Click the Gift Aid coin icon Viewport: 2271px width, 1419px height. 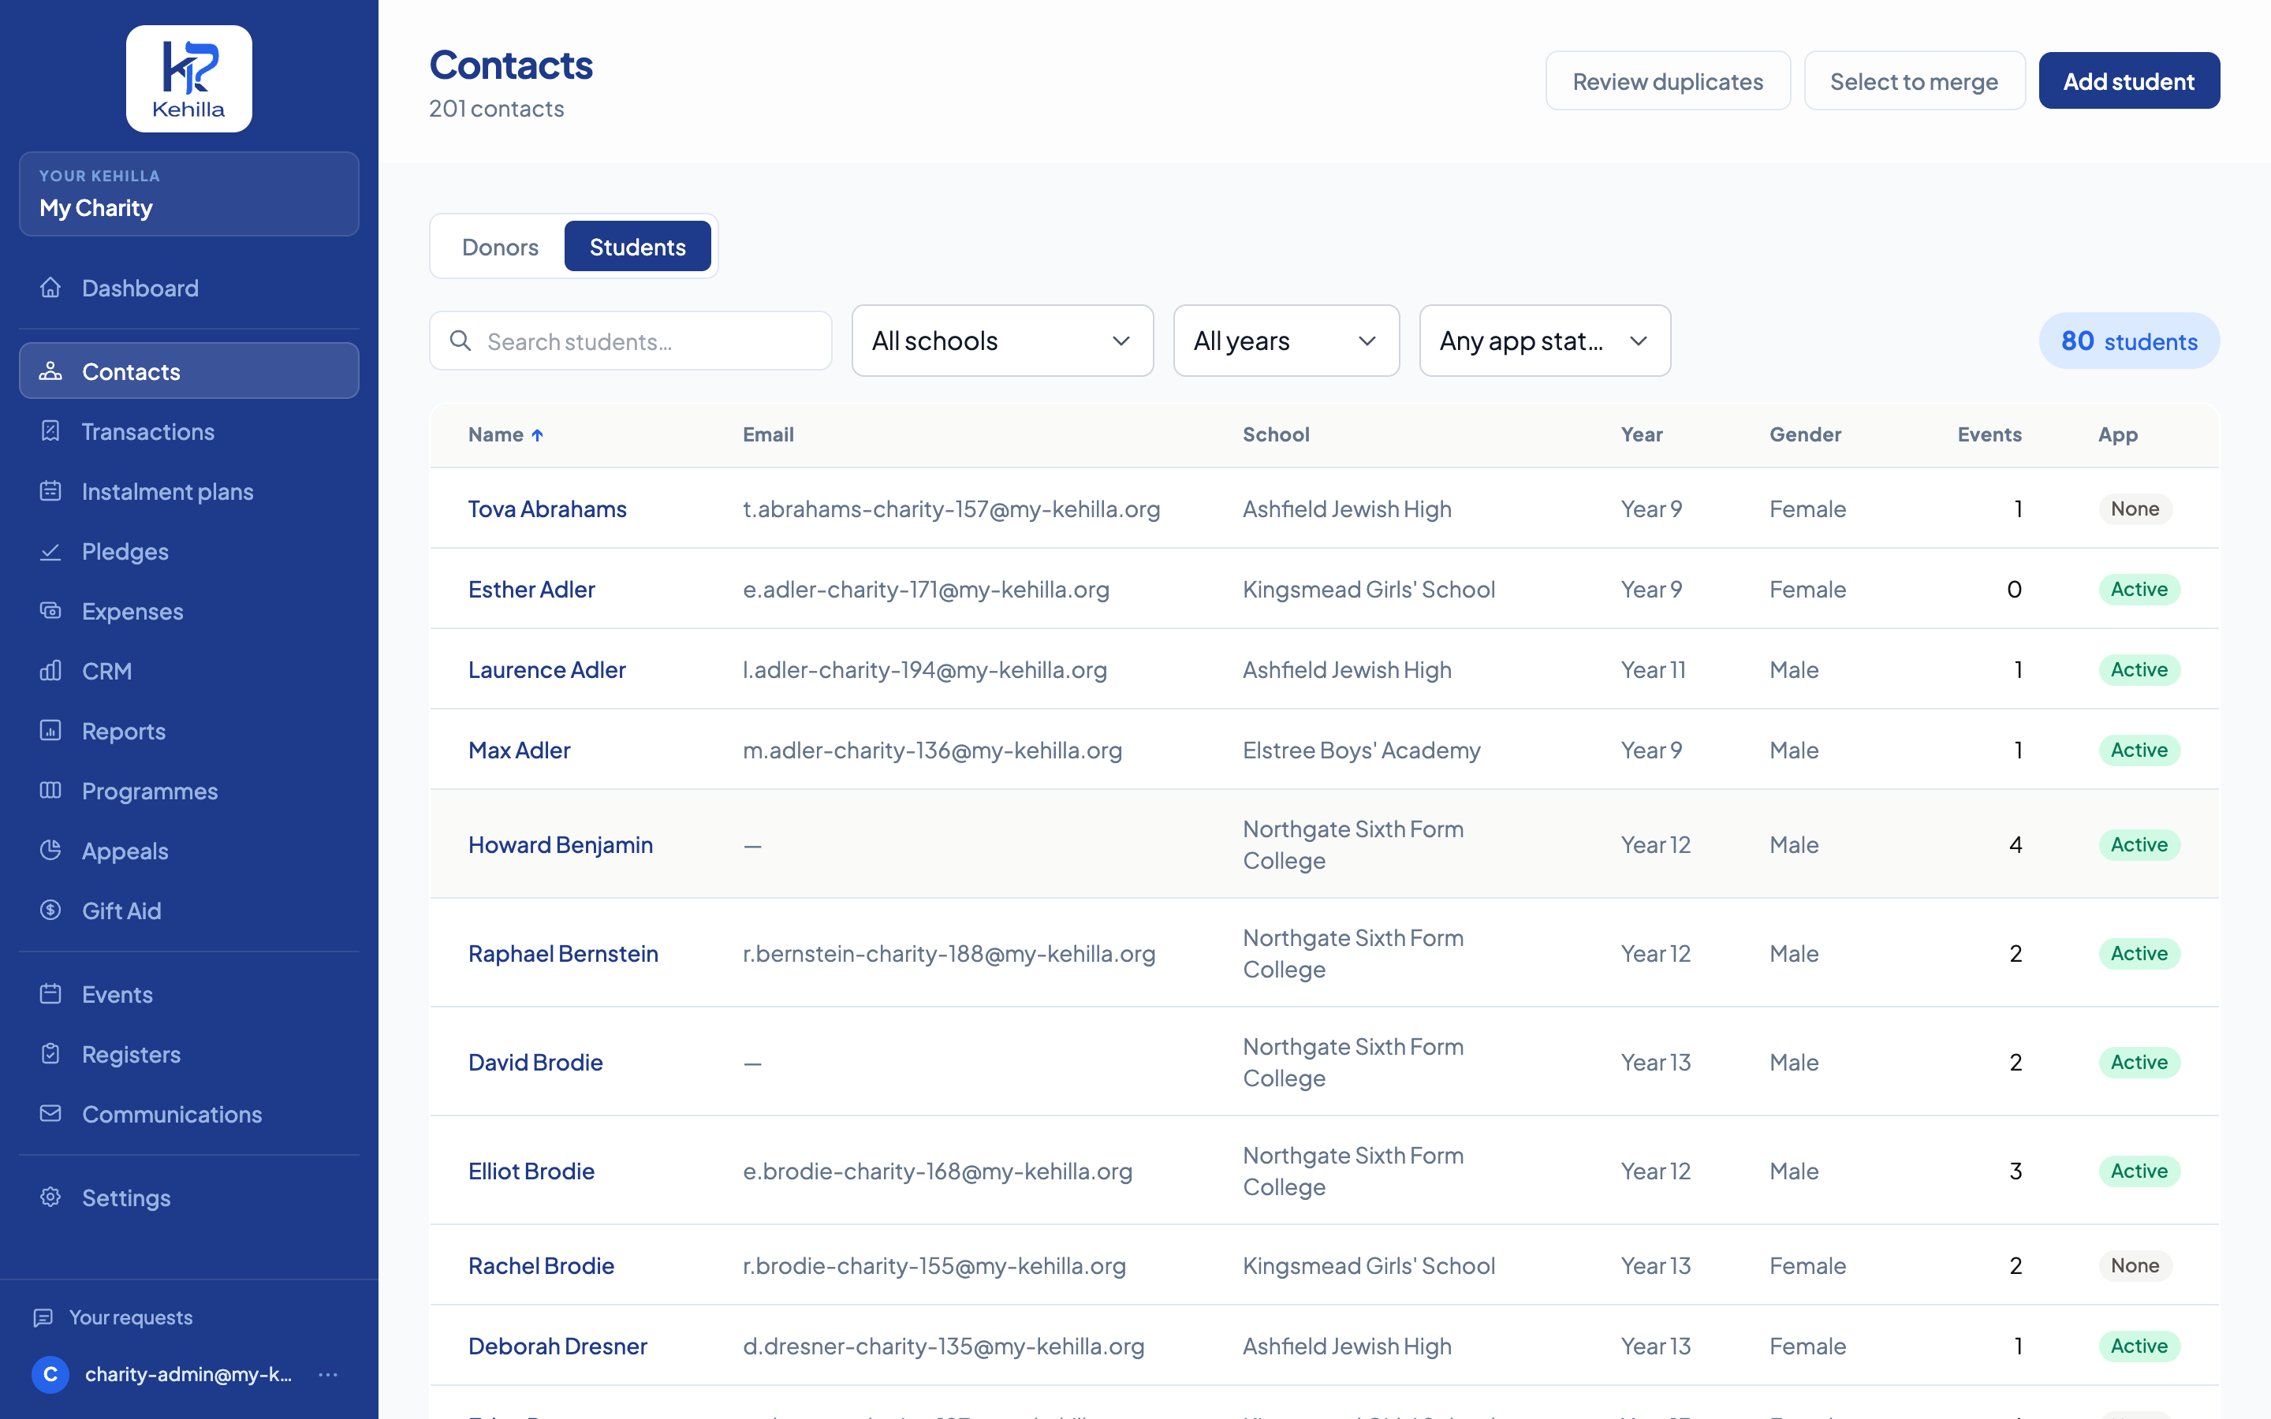(x=50, y=911)
